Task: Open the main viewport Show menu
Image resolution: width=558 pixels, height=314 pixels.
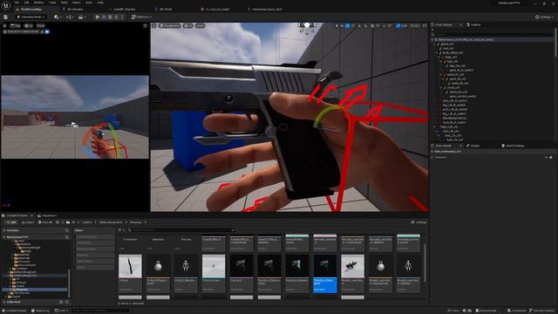Action: point(201,25)
